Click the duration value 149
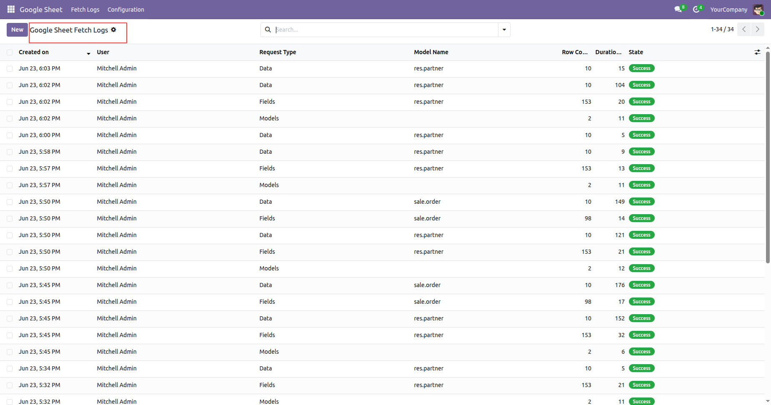771x405 pixels. tap(620, 202)
